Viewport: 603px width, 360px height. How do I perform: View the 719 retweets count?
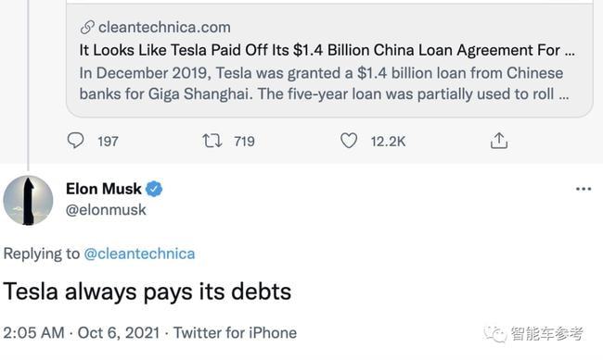244,142
